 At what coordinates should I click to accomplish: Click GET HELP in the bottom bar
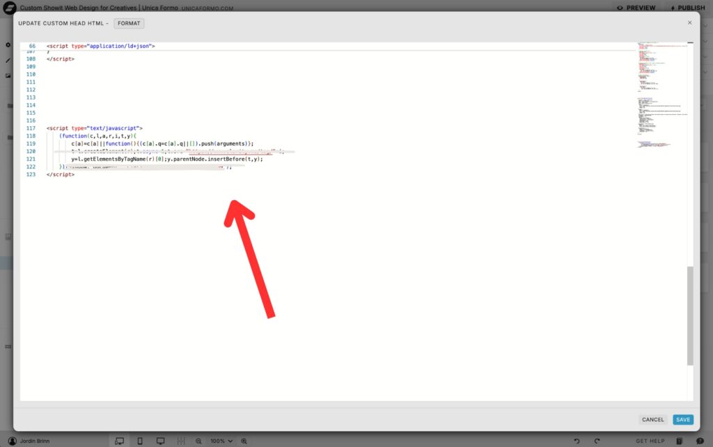[649, 441]
